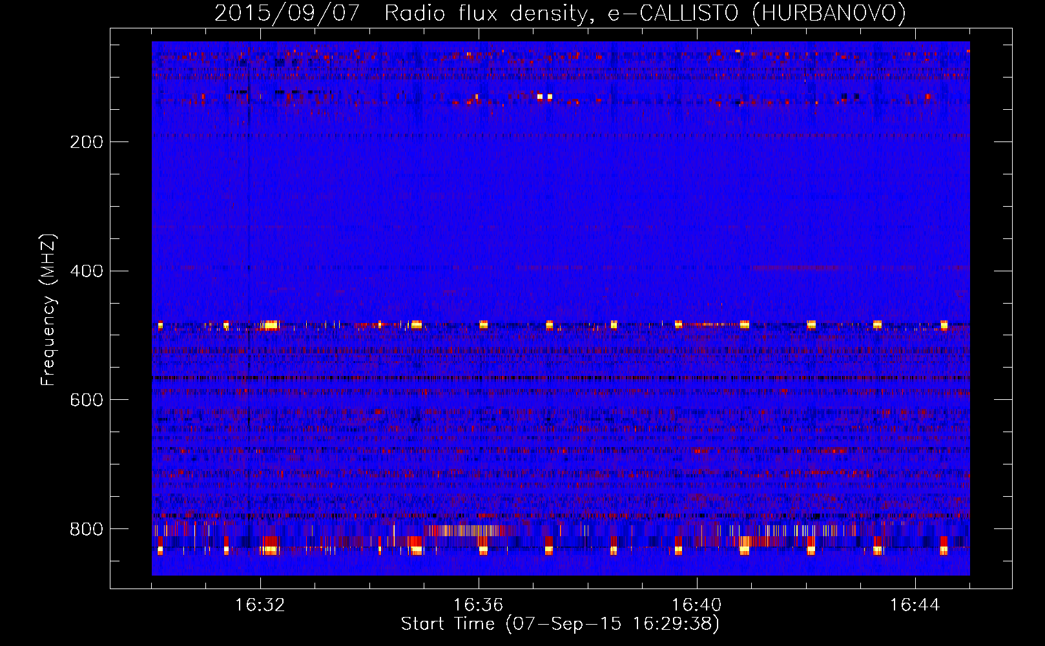This screenshot has height=646, width=1045.
Task: Select the "Frequency (MHZ)" axis label
Action: [x=48, y=310]
